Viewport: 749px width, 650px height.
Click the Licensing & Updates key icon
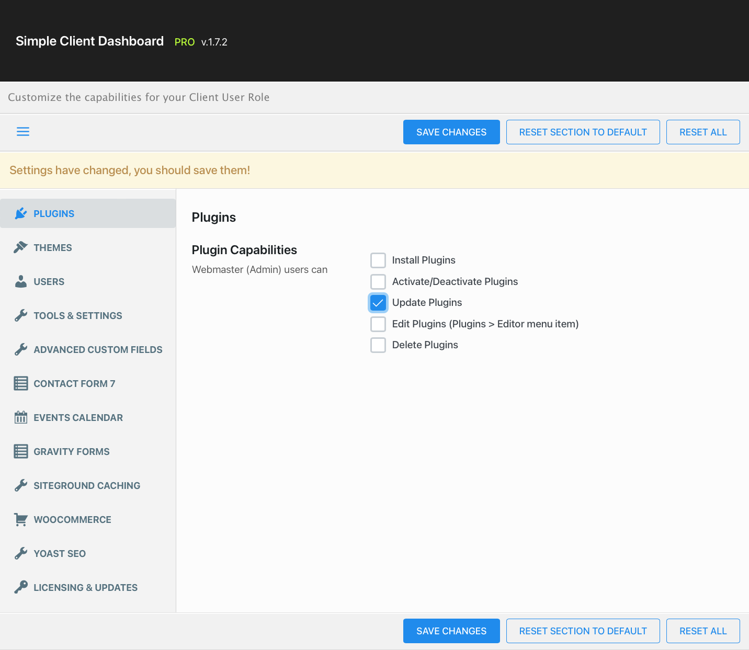point(21,587)
